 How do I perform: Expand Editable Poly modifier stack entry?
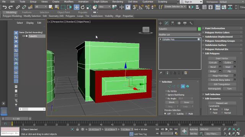pos(160,40)
